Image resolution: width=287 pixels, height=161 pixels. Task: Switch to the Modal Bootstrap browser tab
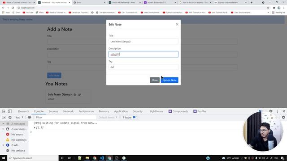pos(160,3)
